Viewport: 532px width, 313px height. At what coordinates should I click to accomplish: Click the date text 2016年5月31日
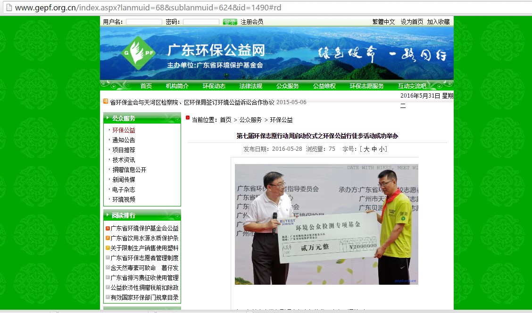pyautogui.click(x=420, y=96)
